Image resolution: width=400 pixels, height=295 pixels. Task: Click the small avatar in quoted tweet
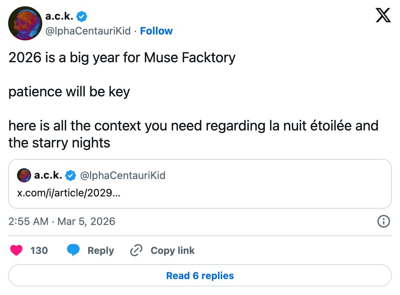click(24, 175)
